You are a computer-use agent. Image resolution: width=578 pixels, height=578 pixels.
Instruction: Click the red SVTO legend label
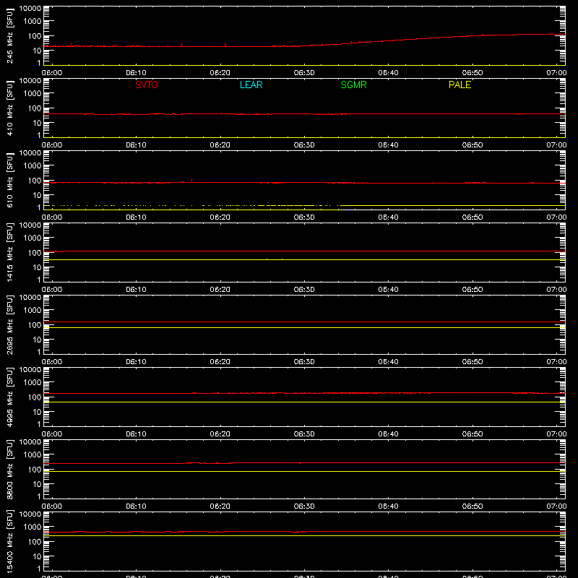click(x=147, y=85)
